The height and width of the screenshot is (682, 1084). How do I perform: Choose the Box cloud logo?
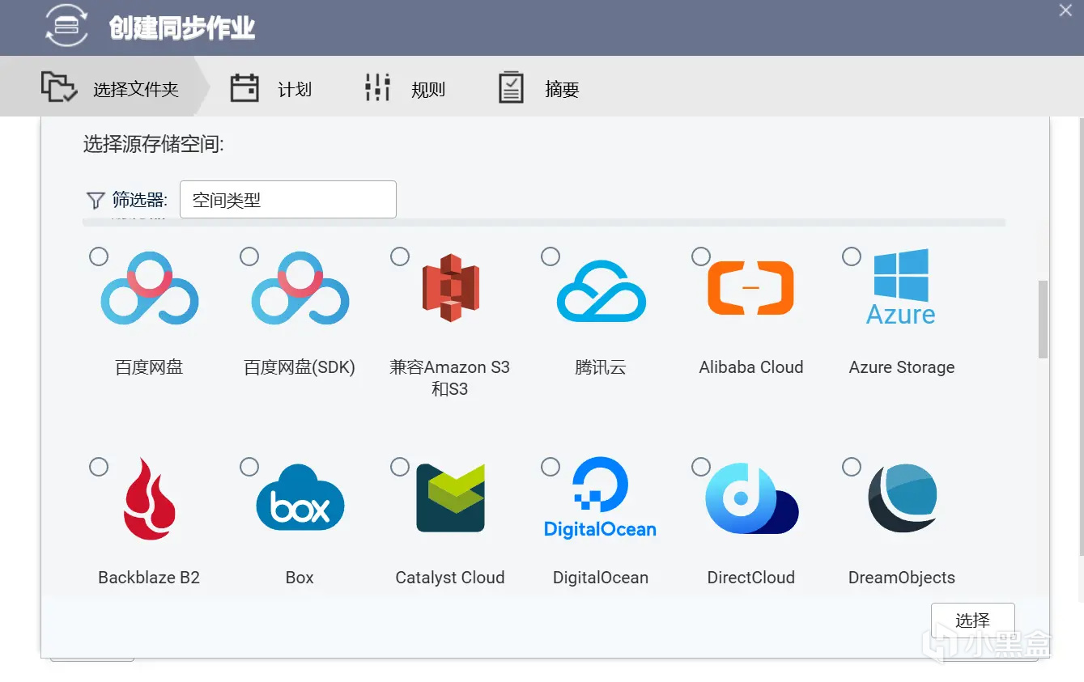click(x=300, y=498)
